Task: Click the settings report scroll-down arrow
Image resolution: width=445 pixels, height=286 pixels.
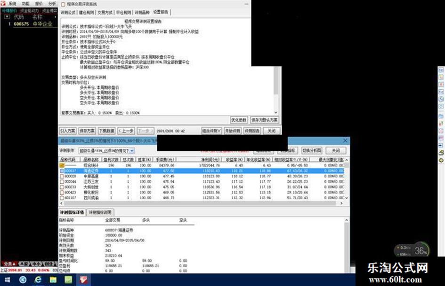Action: pos(275,112)
